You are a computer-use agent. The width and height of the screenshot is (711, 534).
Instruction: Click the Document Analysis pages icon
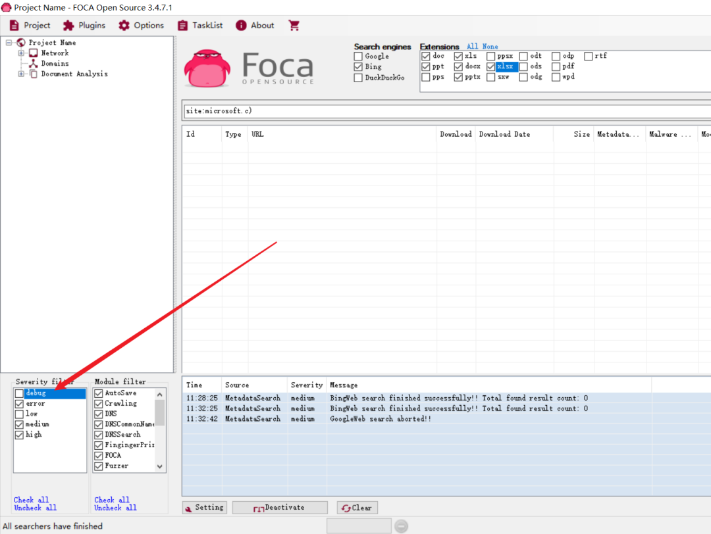point(33,74)
